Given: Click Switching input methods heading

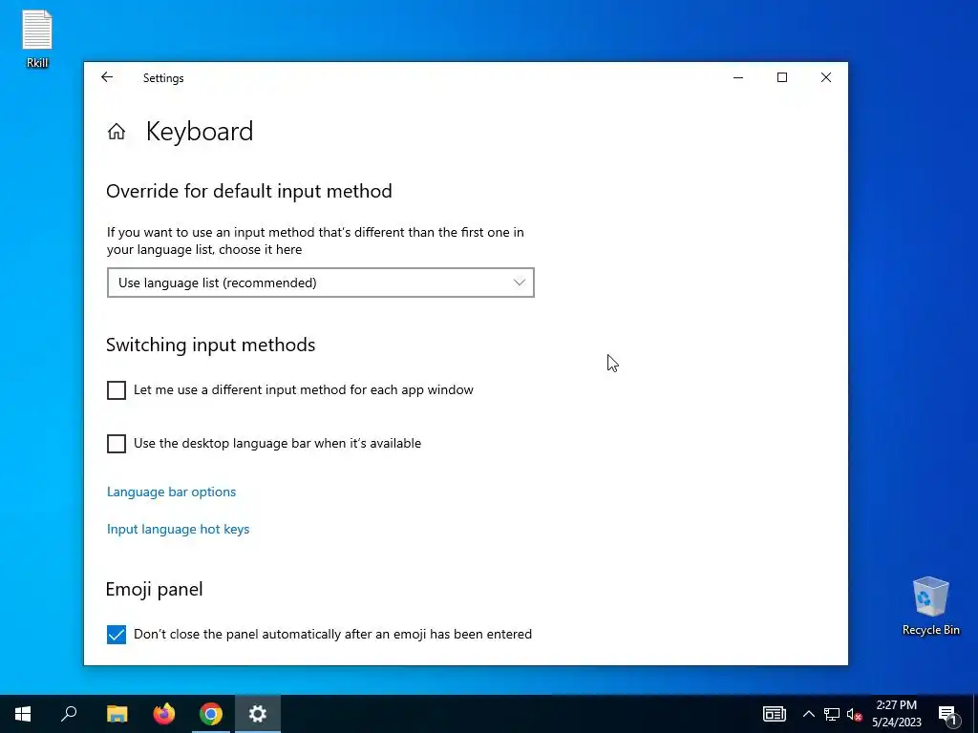Looking at the screenshot, I should [x=211, y=345].
